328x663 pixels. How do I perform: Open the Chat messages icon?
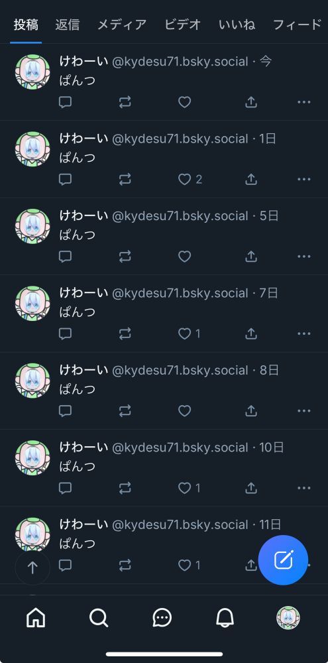(x=162, y=618)
